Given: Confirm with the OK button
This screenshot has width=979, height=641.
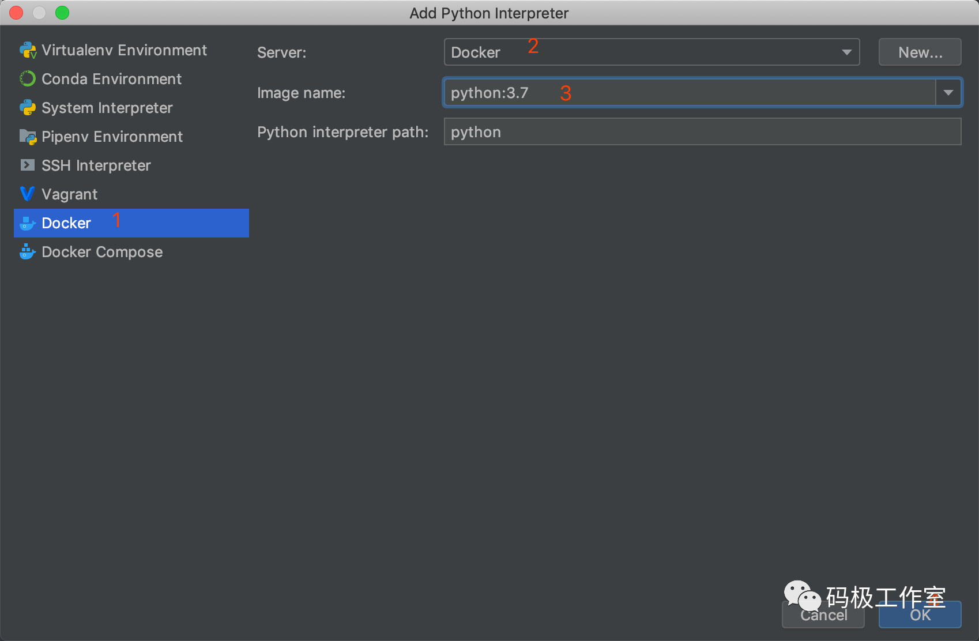Looking at the screenshot, I should pos(919,615).
